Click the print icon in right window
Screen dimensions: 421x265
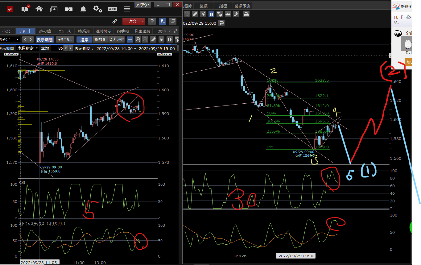click(246, 14)
